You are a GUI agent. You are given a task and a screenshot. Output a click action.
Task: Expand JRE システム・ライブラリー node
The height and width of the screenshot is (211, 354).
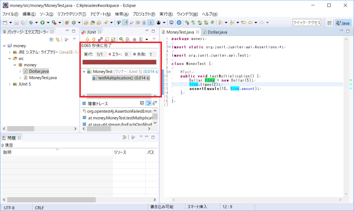click(x=9, y=52)
